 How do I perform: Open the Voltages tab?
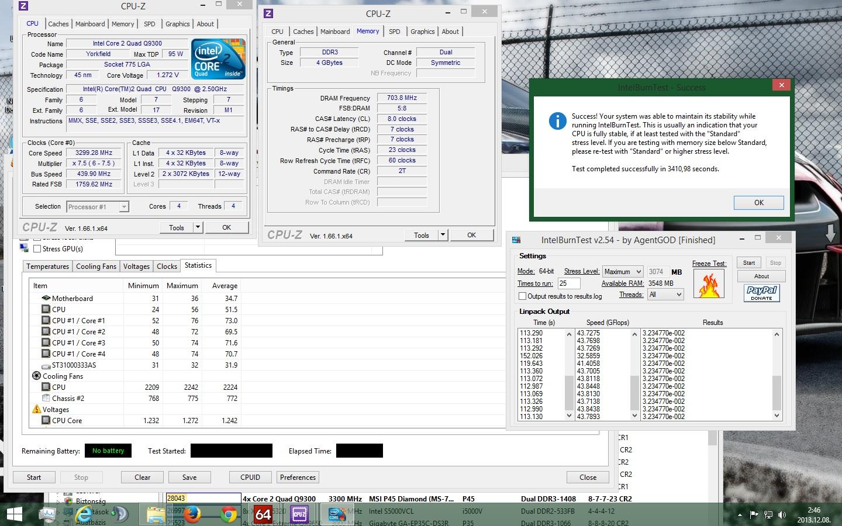(136, 267)
